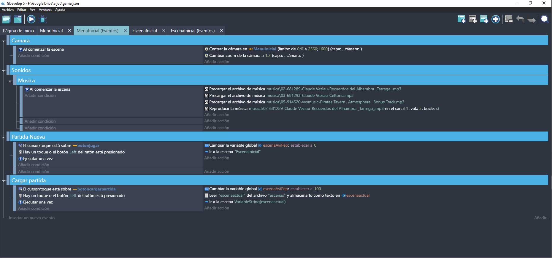Launch the game preview with the play icon

tap(31, 20)
